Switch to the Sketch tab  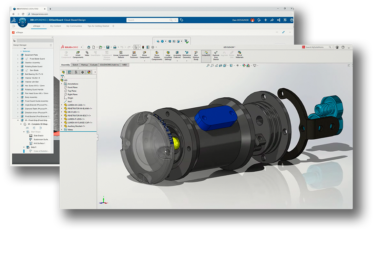[x=75, y=65]
